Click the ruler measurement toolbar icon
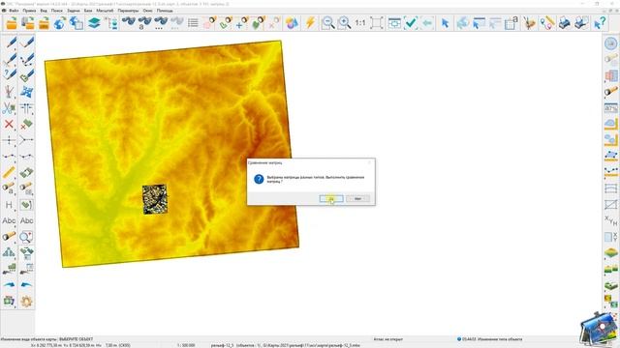Screen dimensions: 620x348 click(x=547, y=23)
